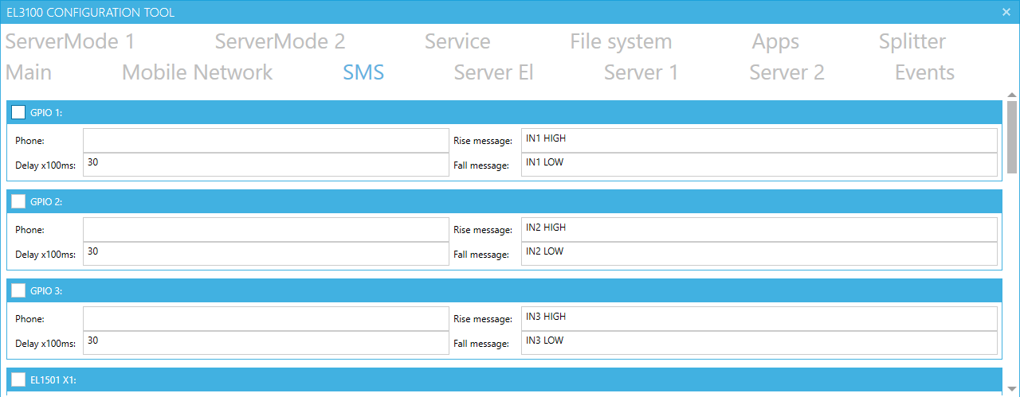Enable the GPIO 2 checkbox
1020x397 pixels.
[x=18, y=201]
